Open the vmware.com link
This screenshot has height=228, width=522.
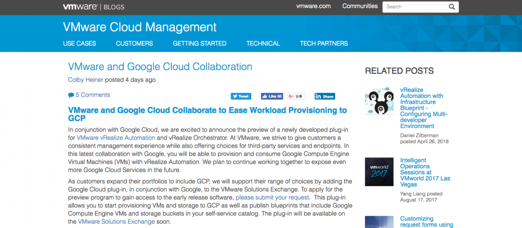tap(314, 7)
